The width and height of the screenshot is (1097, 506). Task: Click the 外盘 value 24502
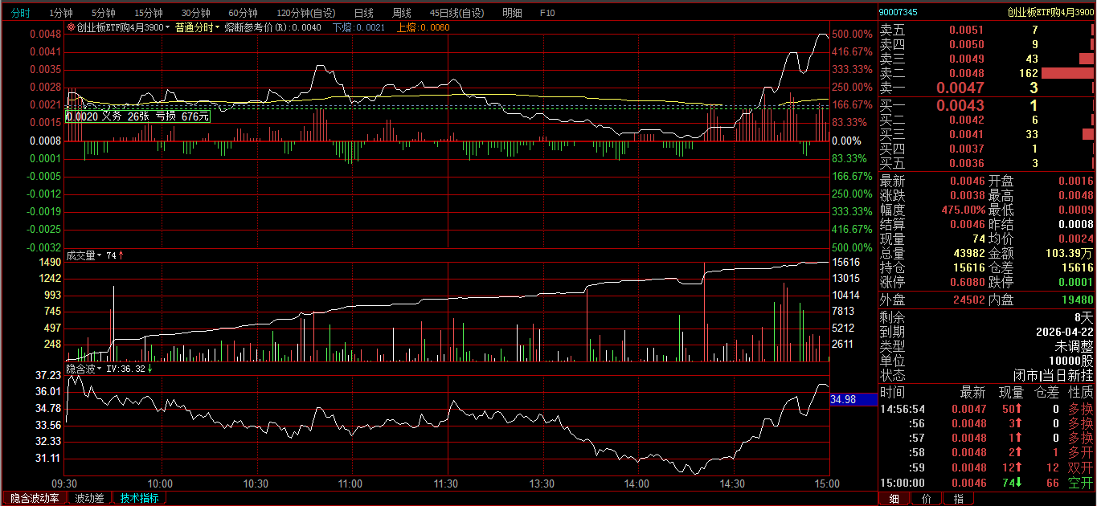click(968, 300)
